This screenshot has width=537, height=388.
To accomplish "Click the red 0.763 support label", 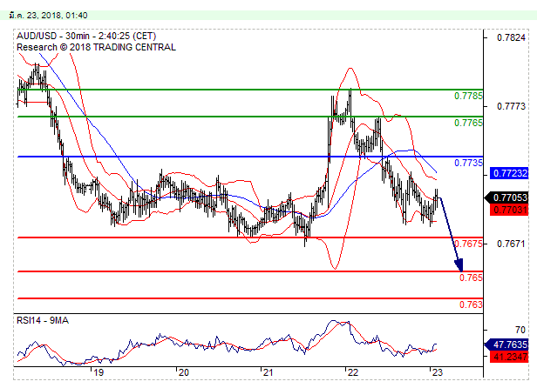I will click(x=471, y=304).
